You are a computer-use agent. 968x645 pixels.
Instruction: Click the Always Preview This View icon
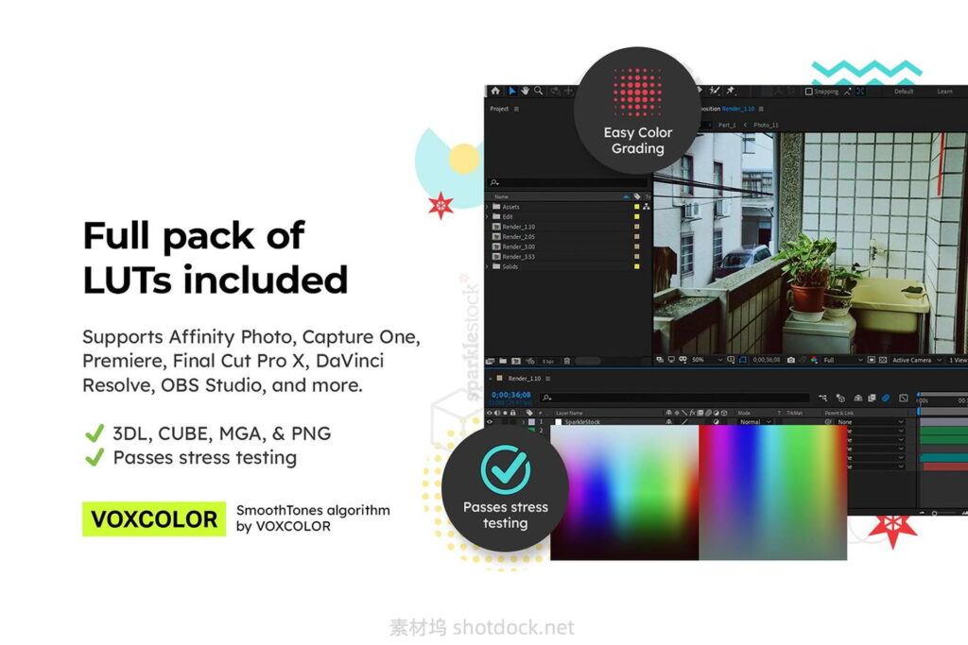click(x=660, y=360)
